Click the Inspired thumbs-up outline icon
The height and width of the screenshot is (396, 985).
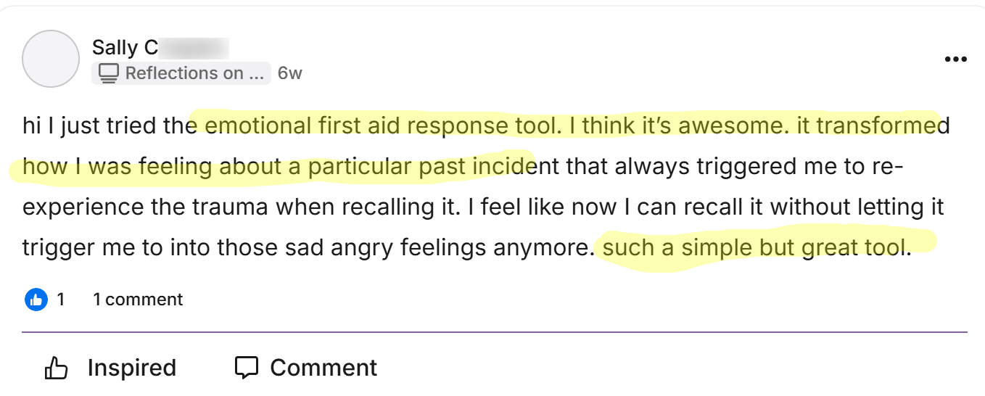(x=56, y=368)
